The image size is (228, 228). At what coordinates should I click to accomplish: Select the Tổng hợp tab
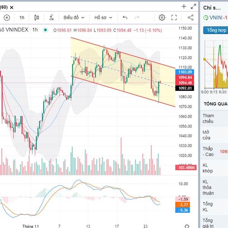tap(214, 30)
